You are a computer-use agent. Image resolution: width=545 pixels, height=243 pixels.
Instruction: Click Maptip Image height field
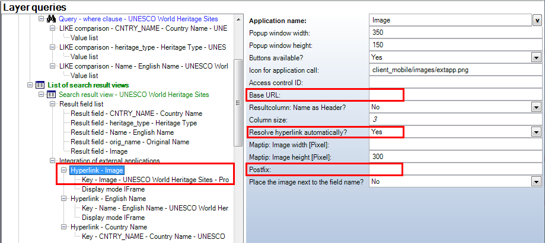(455, 157)
